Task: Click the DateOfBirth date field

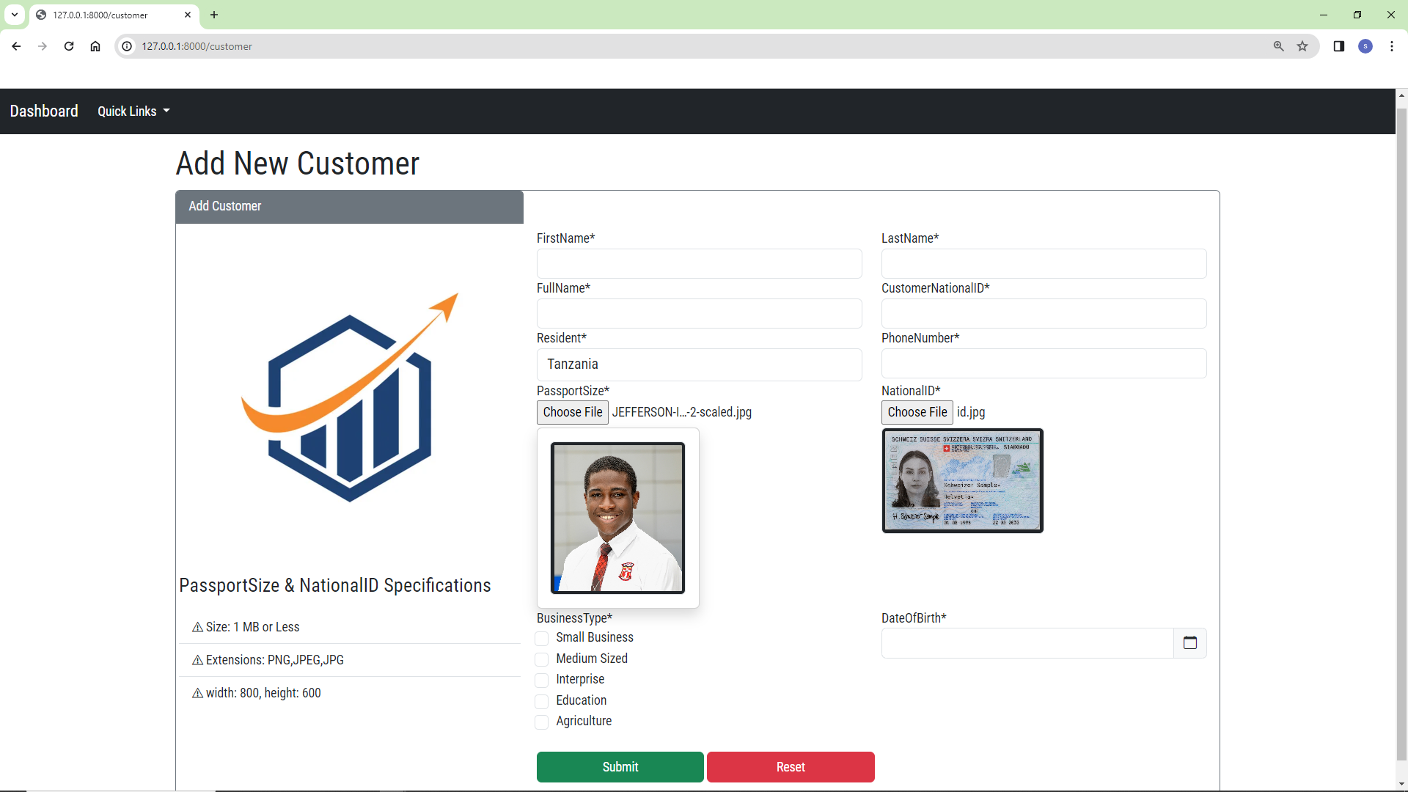Action: point(1027,643)
